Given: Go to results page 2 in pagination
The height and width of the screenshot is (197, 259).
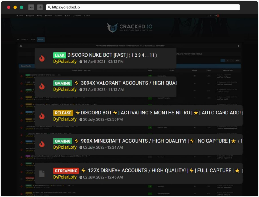Looking at the screenshot, I should [x=227, y=61].
